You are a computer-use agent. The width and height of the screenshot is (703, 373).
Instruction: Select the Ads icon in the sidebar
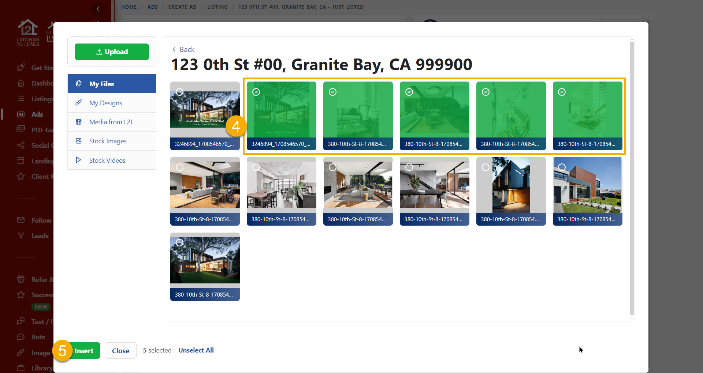21,114
